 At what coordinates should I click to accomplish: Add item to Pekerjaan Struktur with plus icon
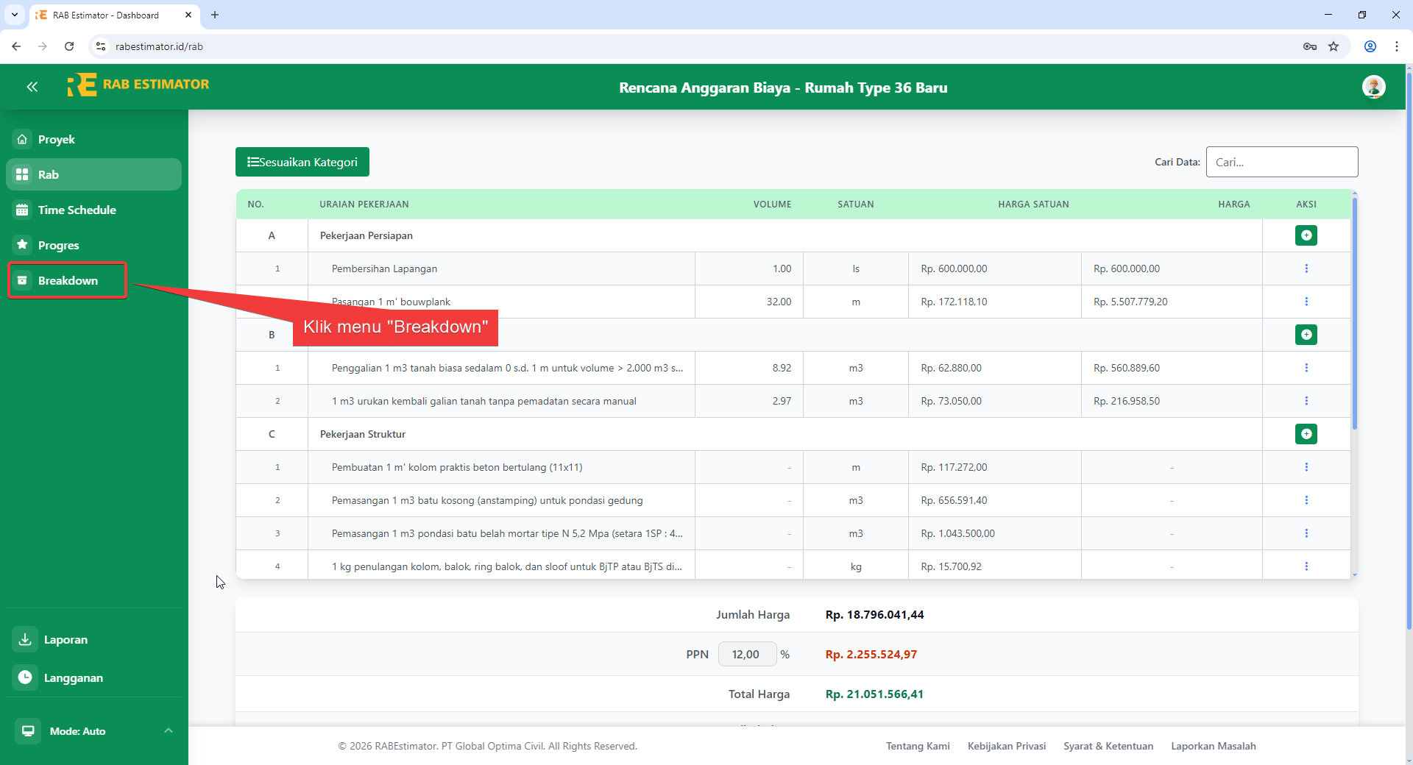pyautogui.click(x=1306, y=434)
